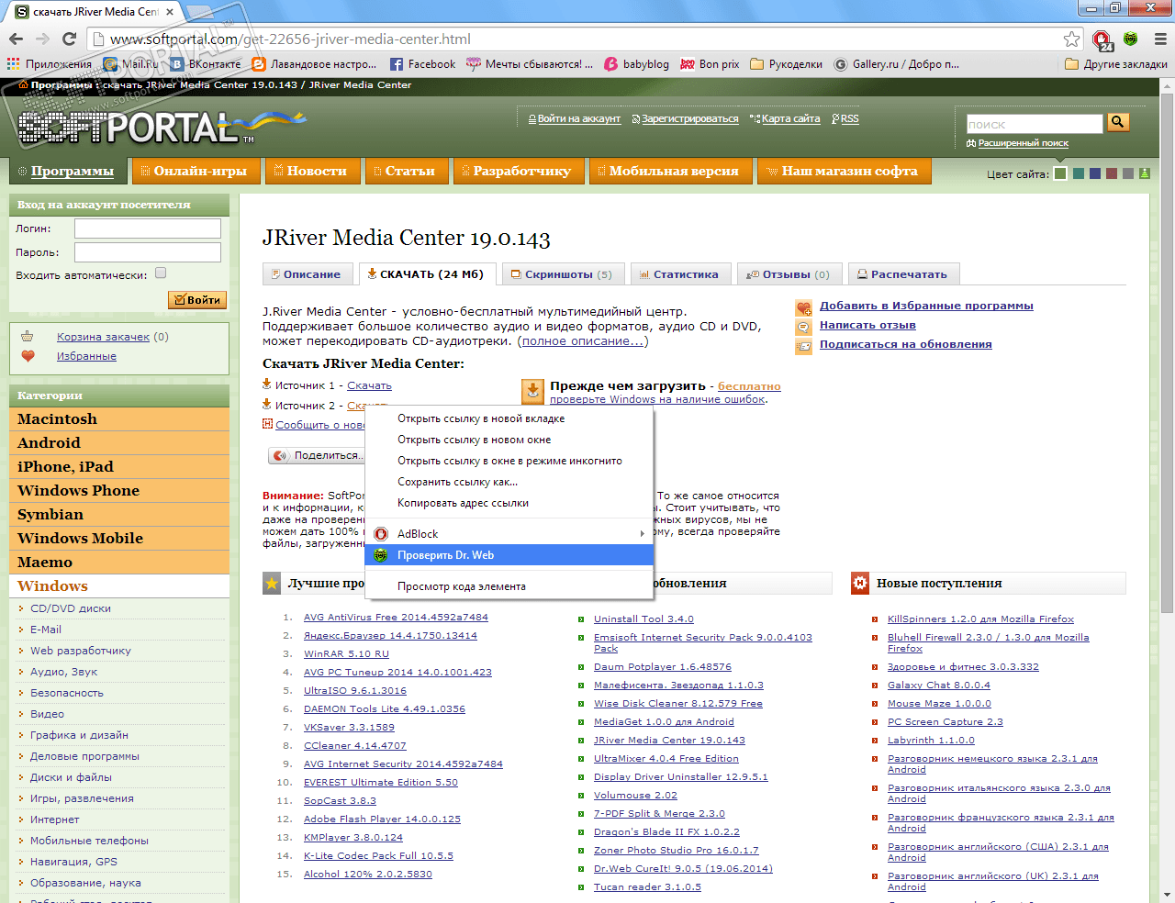Bookmark this page with the star icon
The width and height of the screenshot is (1175, 903).
[1071, 39]
